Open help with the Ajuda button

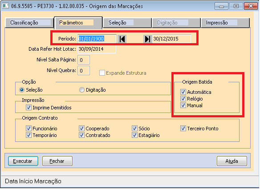pos(232,161)
